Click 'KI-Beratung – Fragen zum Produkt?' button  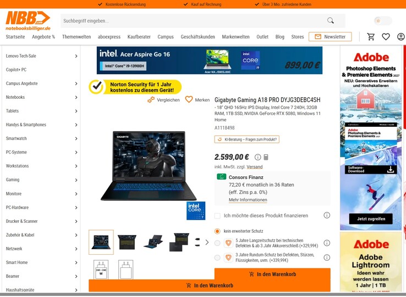tap(247, 139)
